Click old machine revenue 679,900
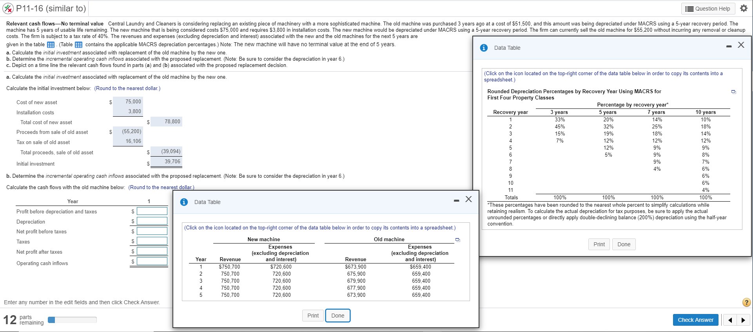The height and width of the screenshot is (332, 753). pos(356,281)
